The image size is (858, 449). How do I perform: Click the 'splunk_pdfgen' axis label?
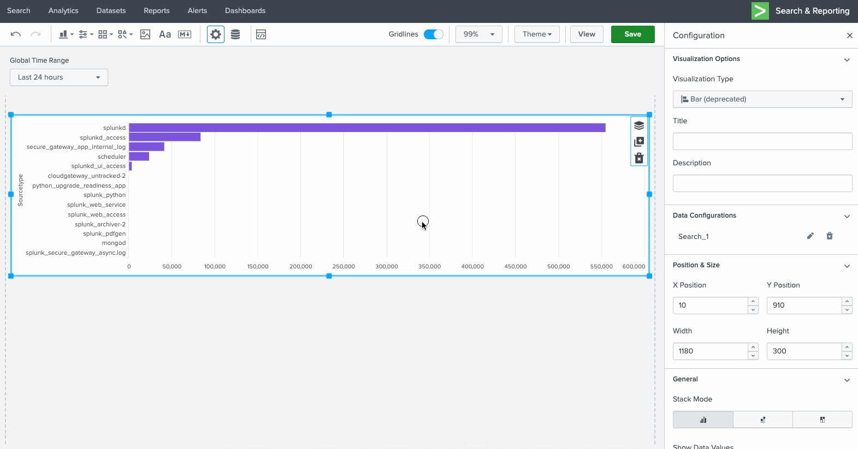pyautogui.click(x=104, y=234)
